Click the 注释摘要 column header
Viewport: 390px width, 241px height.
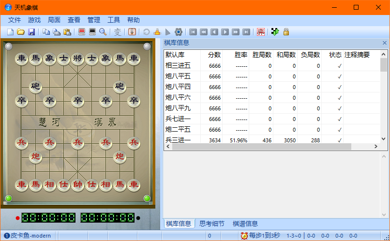point(362,55)
